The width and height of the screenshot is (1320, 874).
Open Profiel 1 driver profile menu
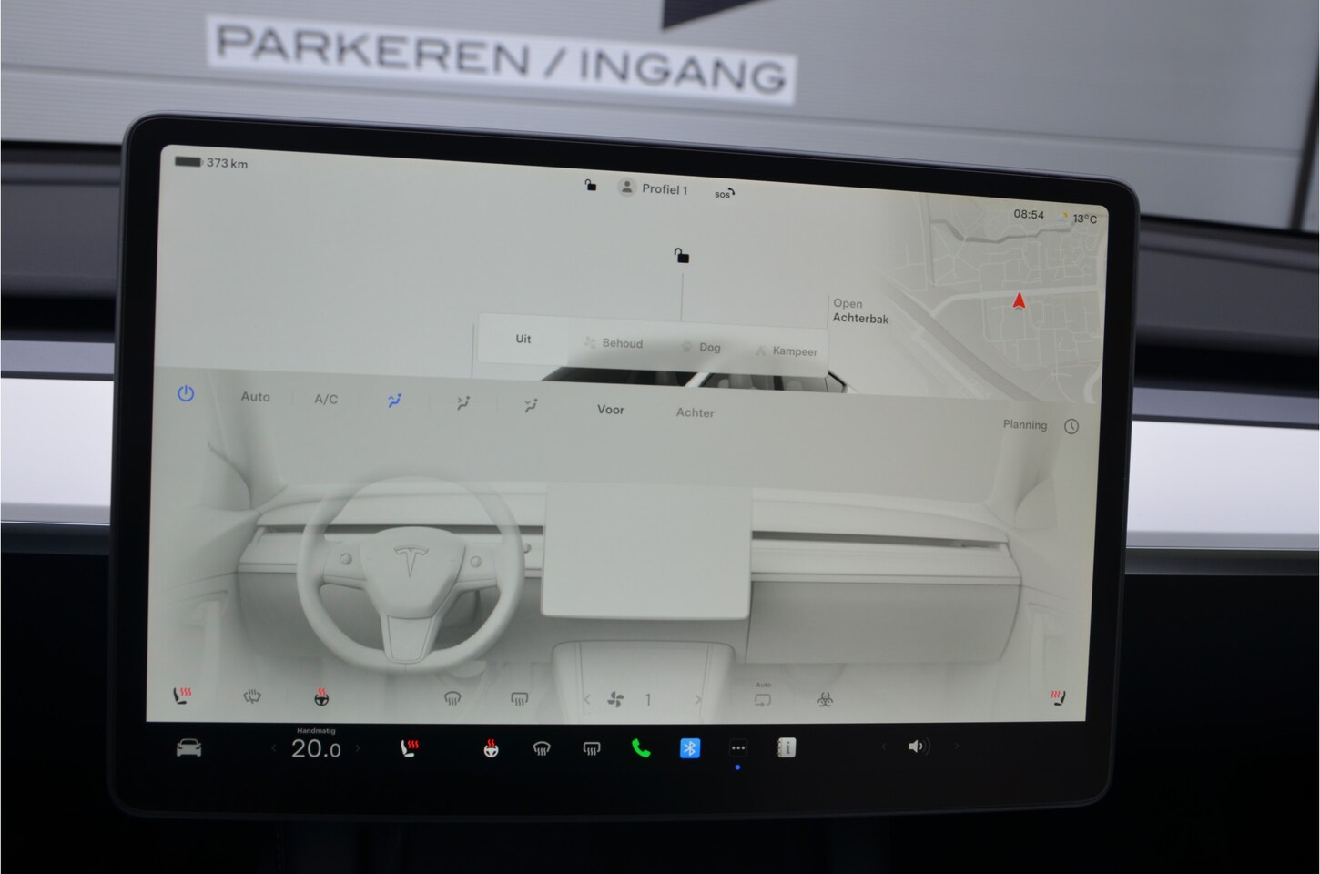654,188
